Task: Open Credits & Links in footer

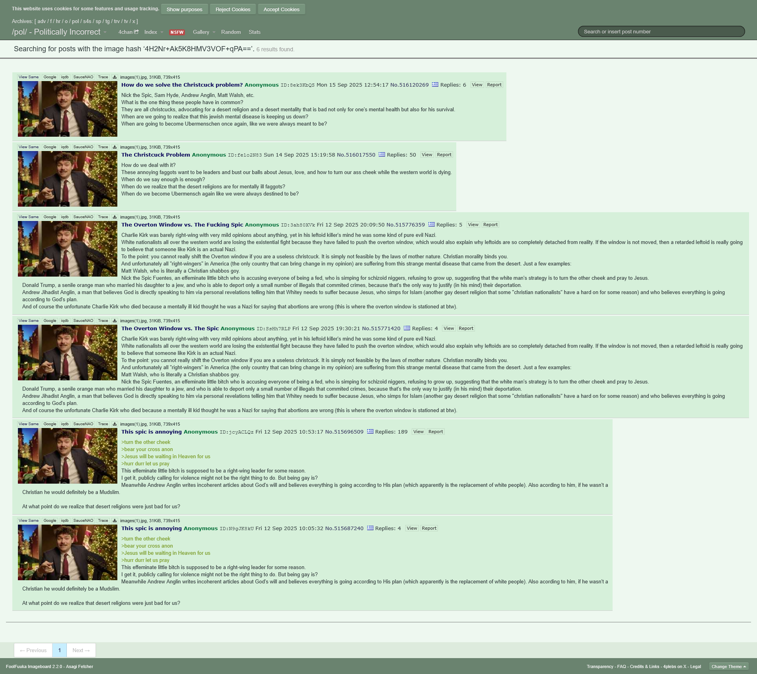Action: [x=644, y=666]
